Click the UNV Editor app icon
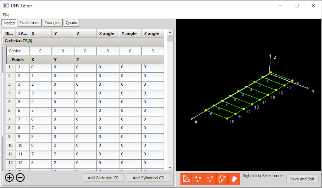This screenshot has width=322, height=188. 6,6
